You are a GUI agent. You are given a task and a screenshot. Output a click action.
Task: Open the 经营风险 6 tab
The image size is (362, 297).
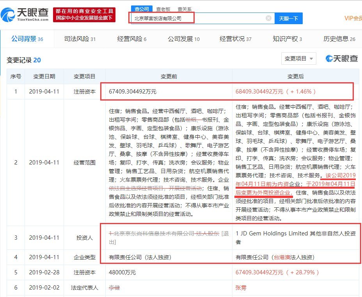click(x=131, y=39)
